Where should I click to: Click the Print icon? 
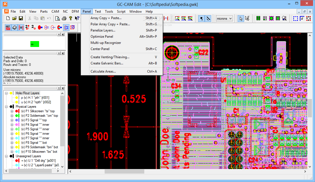(64, 18)
